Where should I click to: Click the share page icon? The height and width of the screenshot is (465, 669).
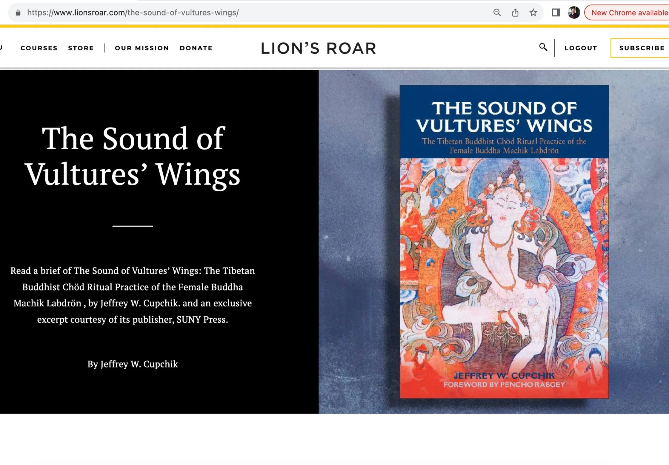515,13
